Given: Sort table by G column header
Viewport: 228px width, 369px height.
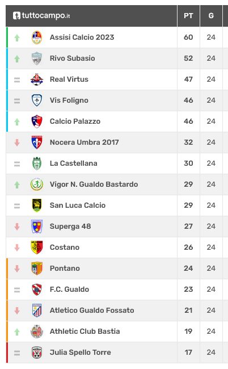Looking at the screenshot, I should [211, 16].
